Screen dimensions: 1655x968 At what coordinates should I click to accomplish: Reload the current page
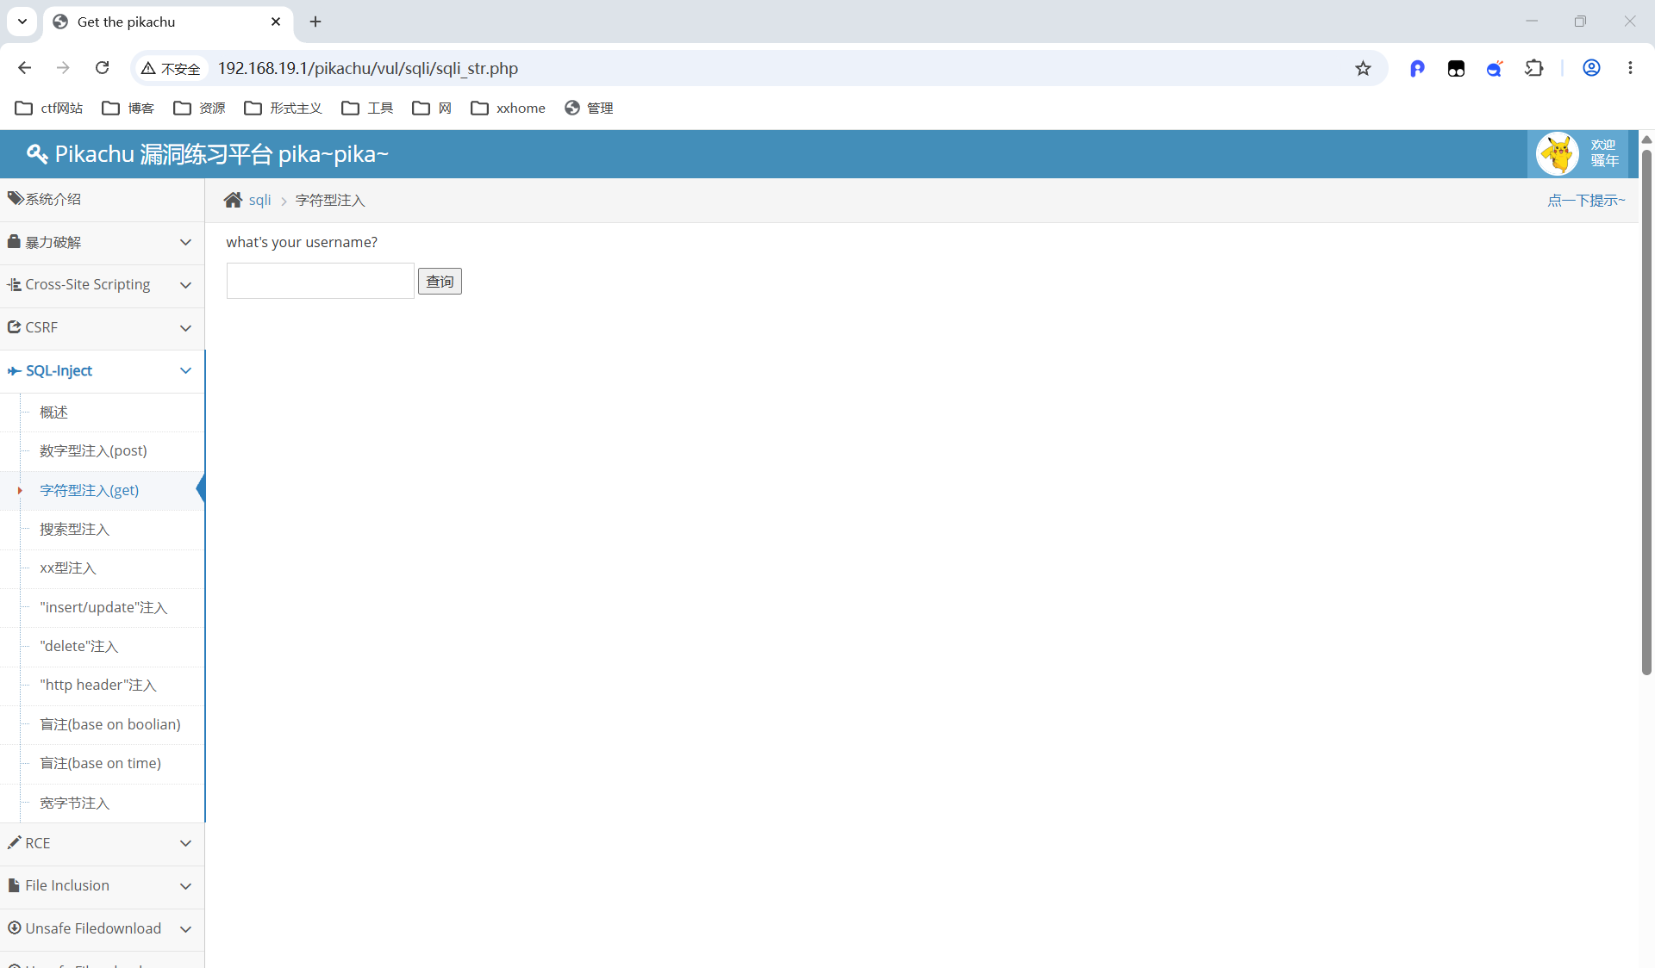(x=102, y=68)
